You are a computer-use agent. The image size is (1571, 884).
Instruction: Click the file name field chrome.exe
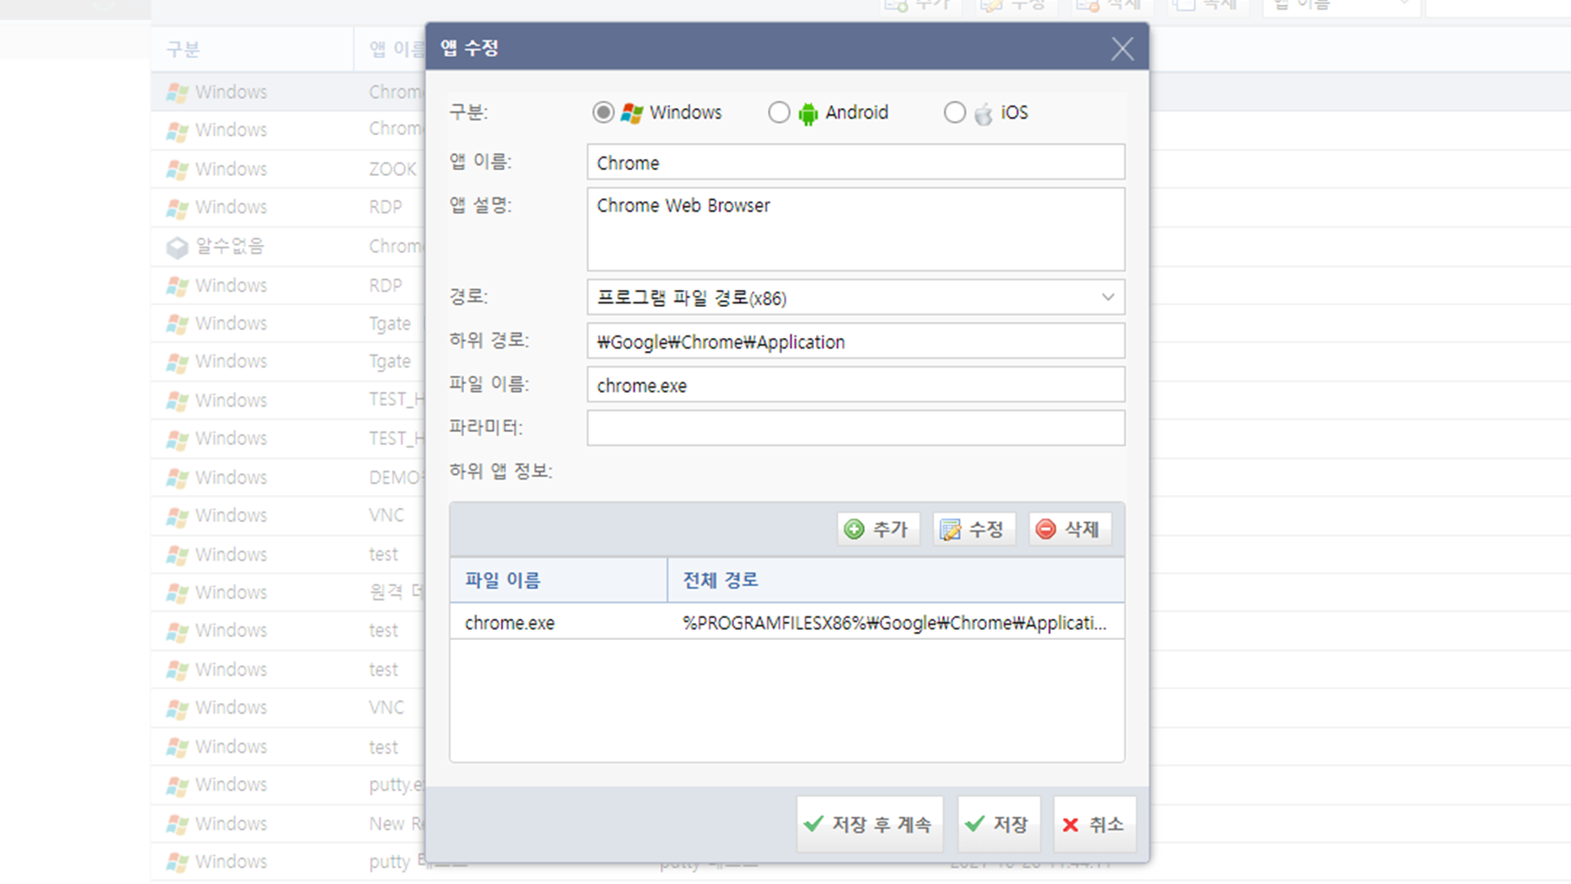pyautogui.click(x=856, y=385)
